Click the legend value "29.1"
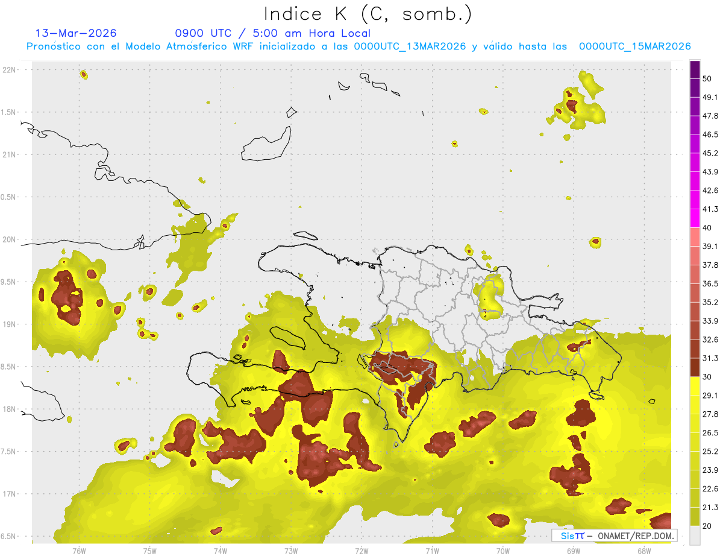The width and height of the screenshot is (723, 559). [710, 396]
